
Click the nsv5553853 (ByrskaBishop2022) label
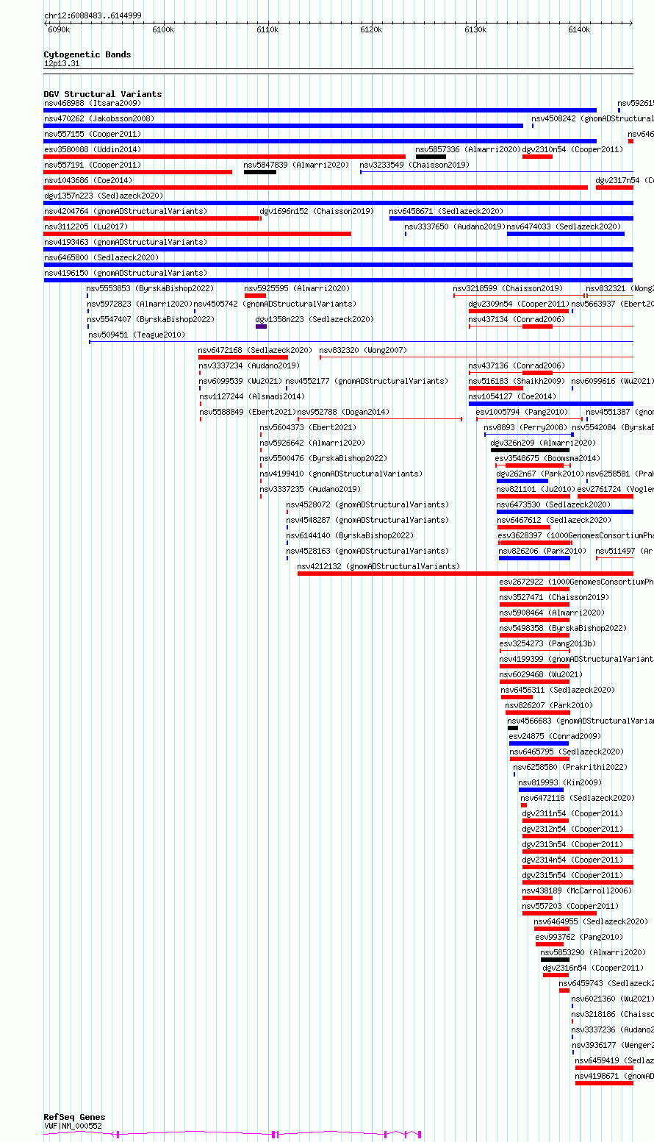point(151,288)
